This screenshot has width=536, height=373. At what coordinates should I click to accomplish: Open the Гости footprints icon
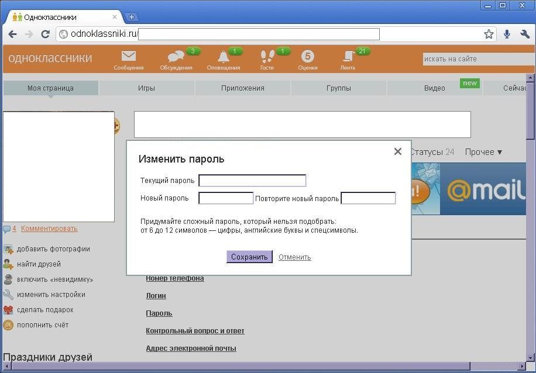point(267,57)
